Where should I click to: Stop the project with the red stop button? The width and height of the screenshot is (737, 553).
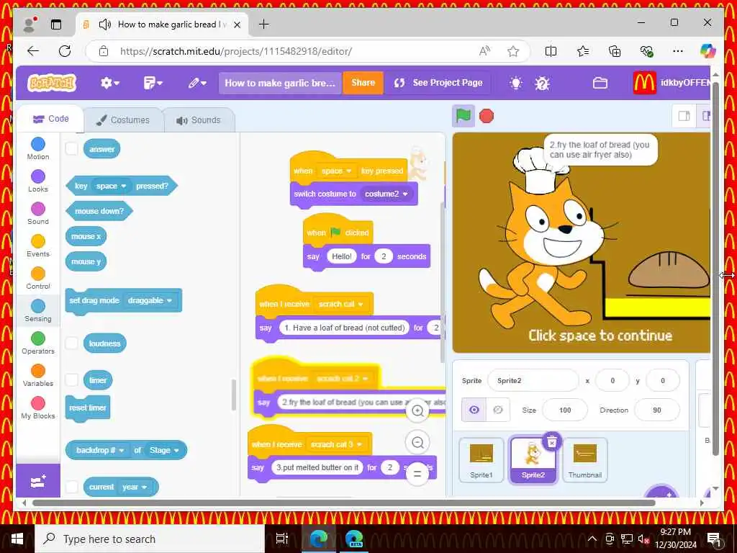tap(487, 116)
